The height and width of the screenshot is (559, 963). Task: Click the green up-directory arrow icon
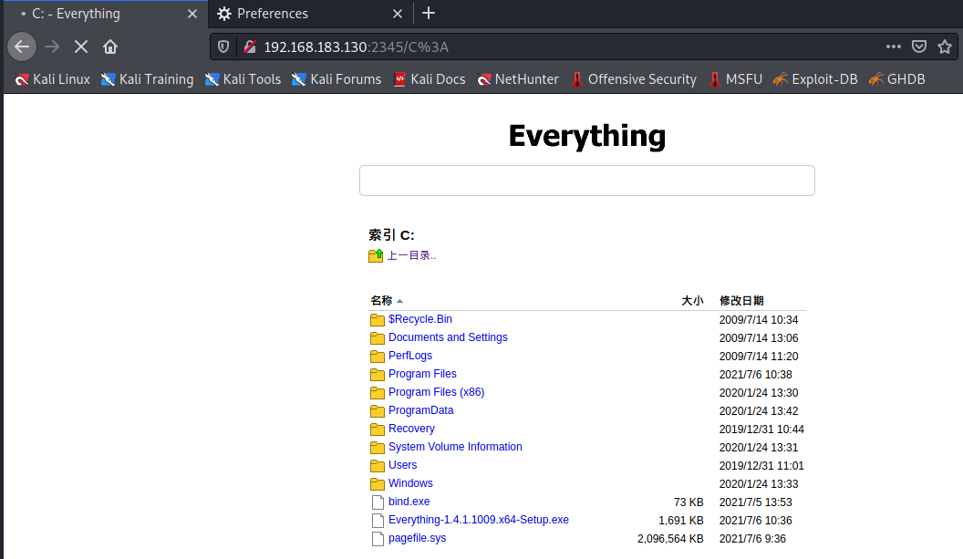pos(375,254)
